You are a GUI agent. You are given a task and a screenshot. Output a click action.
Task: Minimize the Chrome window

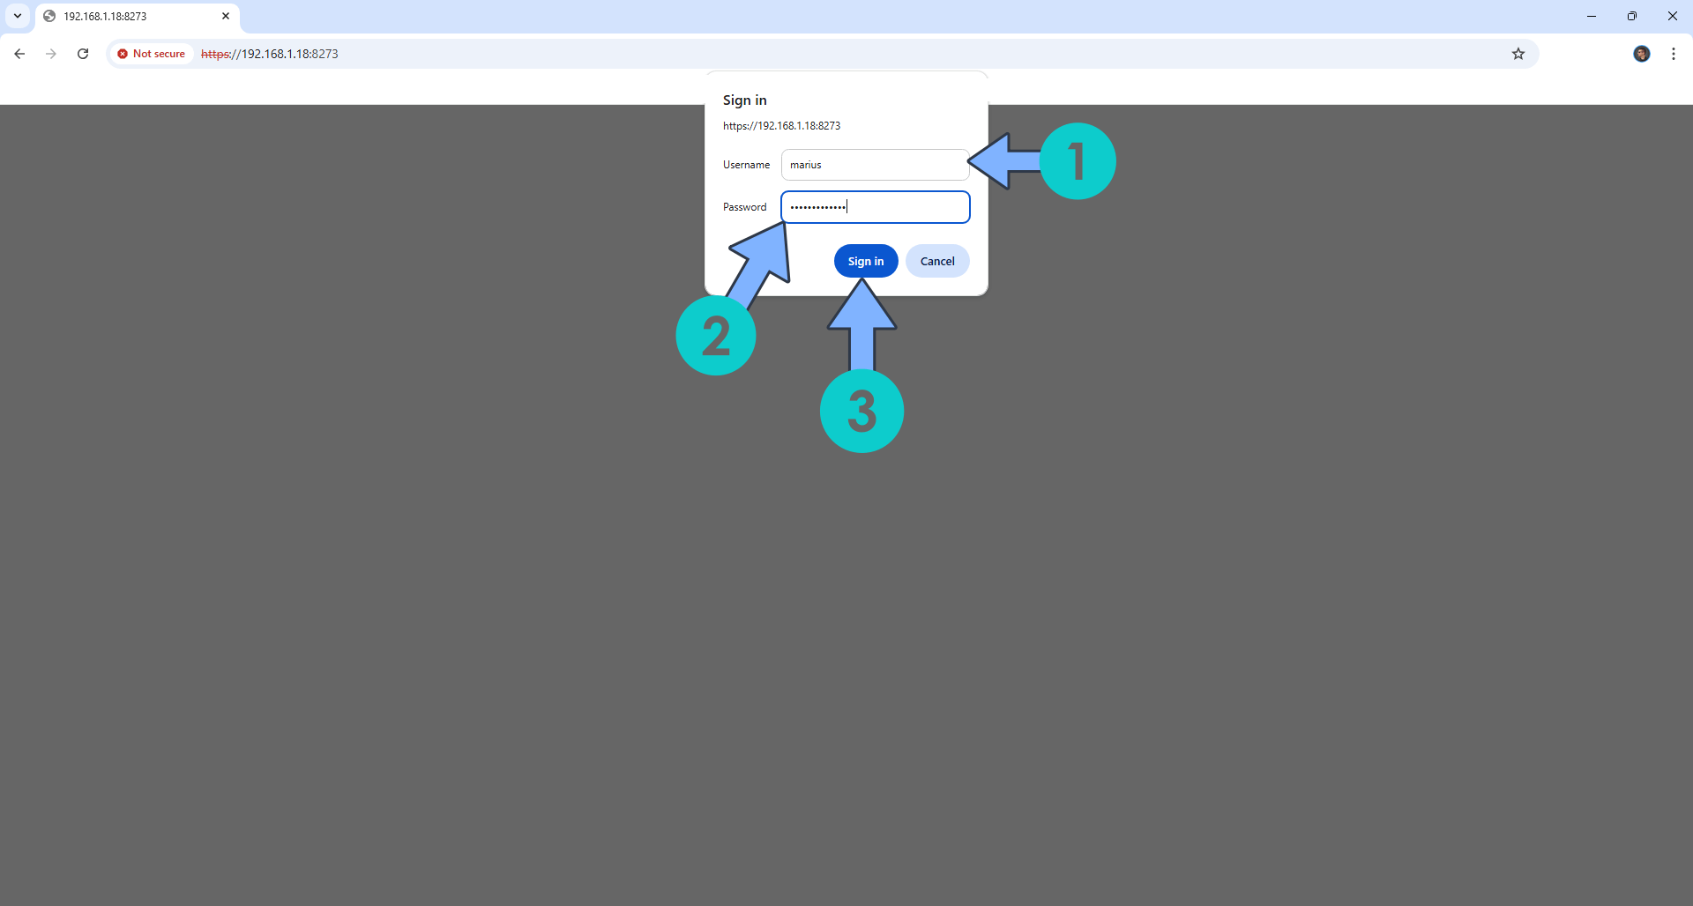[x=1592, y=16]
